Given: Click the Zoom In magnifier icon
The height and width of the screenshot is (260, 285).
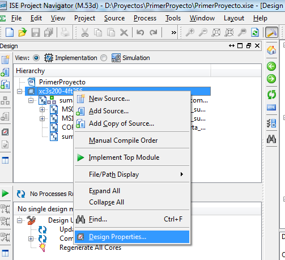Looking at the screenshot, I should [190, 32].
